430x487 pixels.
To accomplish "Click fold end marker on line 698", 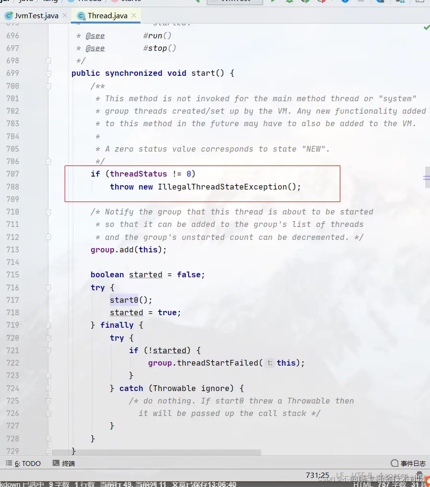I will [x=48, y=61].
